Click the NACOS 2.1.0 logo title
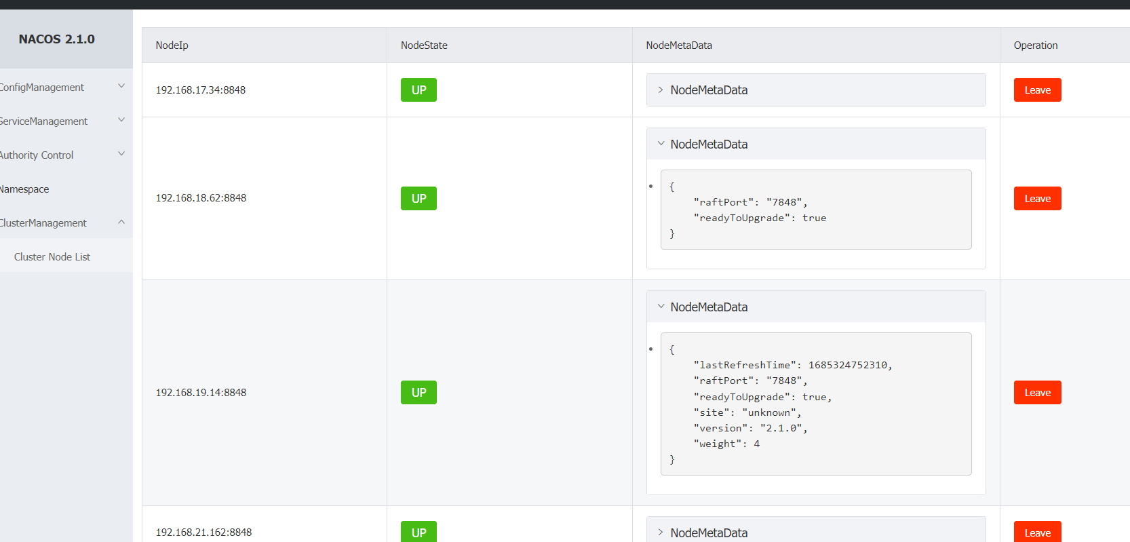The image size is (1130, 542). coord(57,39)
